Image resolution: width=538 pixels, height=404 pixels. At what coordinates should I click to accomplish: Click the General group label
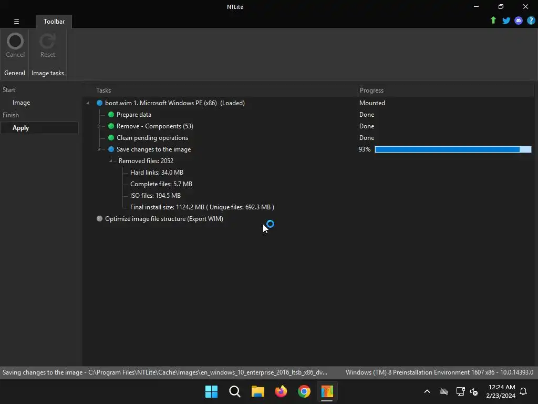[x=15, y=73]
